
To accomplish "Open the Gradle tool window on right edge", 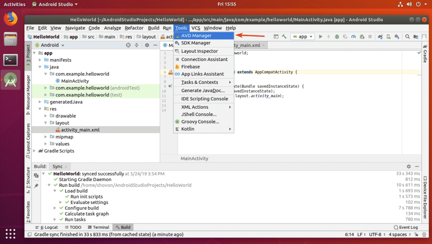I will click(426, 54).
